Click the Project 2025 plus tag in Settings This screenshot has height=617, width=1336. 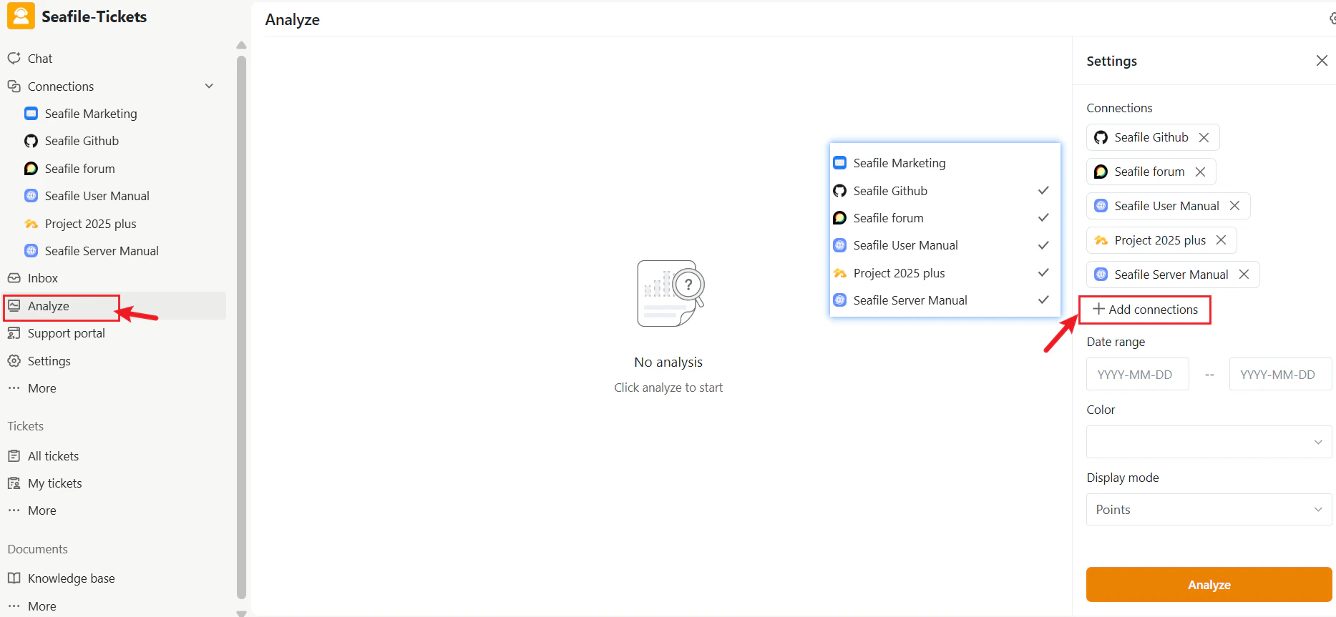tap(1161, 240)
